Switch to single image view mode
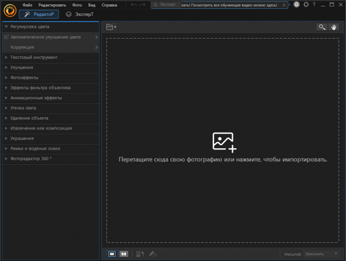346x261 pixels. coord(113,254)
